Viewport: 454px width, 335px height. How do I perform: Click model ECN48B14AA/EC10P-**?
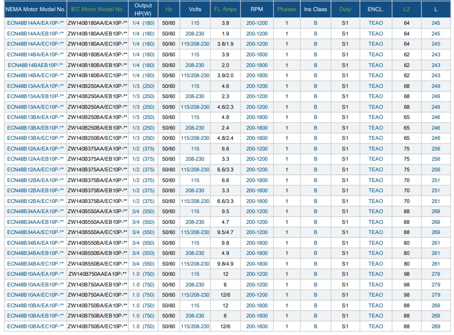pyautogui.click(x=35, y=44)
